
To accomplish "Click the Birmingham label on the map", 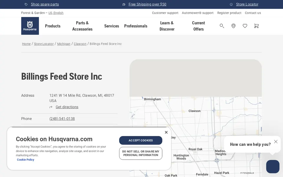I will click(152, 99).
